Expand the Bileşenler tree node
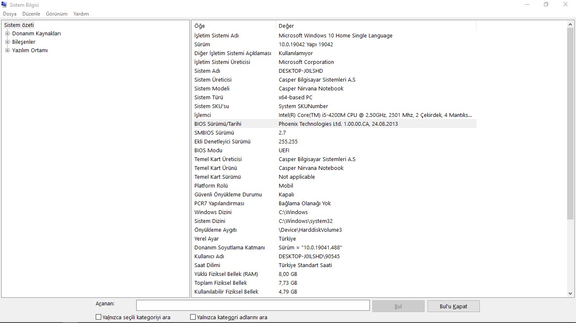 (x=7, y=42)
